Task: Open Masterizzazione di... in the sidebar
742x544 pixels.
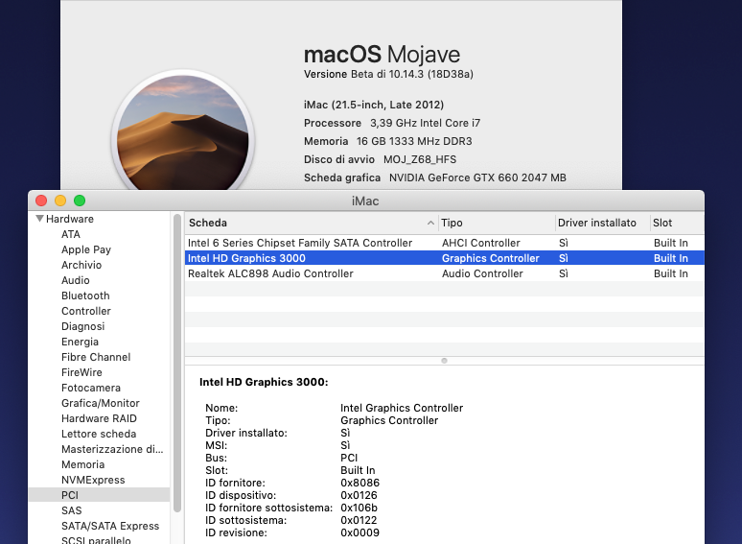Action: pyautogui.click(x=112, y=449)
